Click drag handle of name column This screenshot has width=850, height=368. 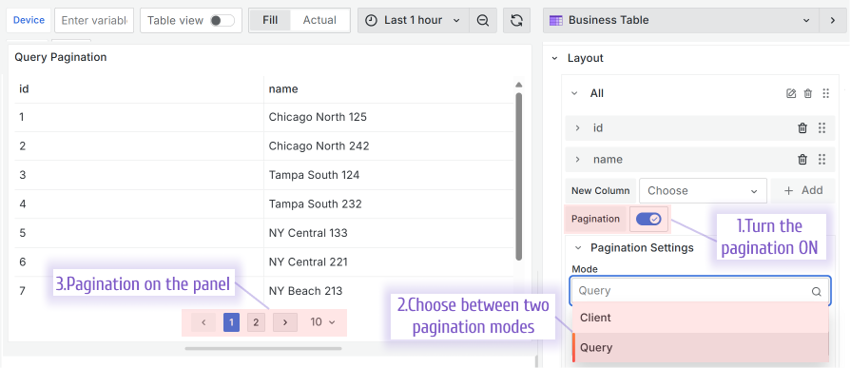pyautogui.click(x=821, y=160)
